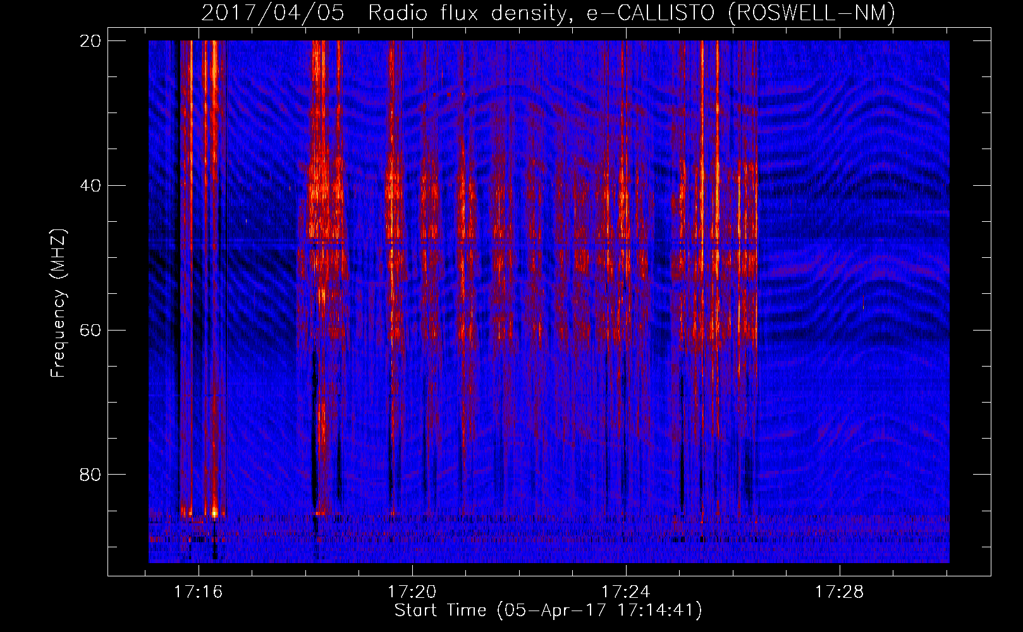Click the plot title mentioning e-CALLISTO ROSWELL-NM
Viewport: 1023px width, 632px height.
coord(548,13)
